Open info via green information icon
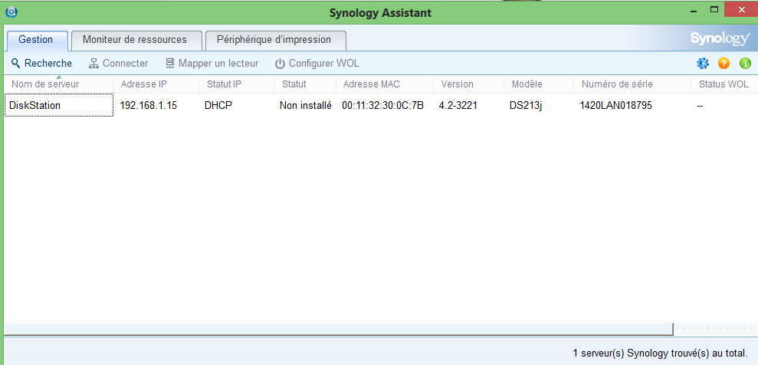Image resolution: width=758 pixels, height=365 pixels. click(x=745, y=64)
